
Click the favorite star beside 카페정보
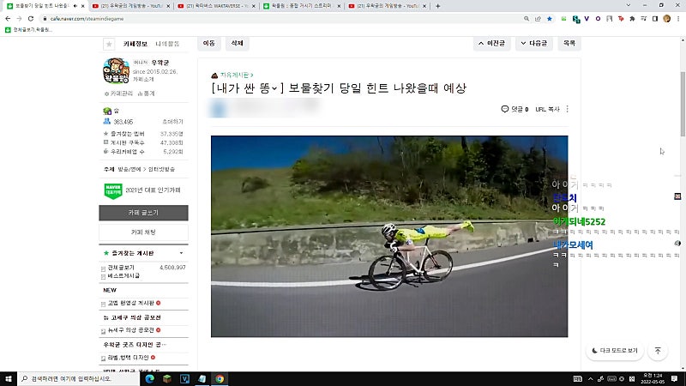(x=109, y=44)
